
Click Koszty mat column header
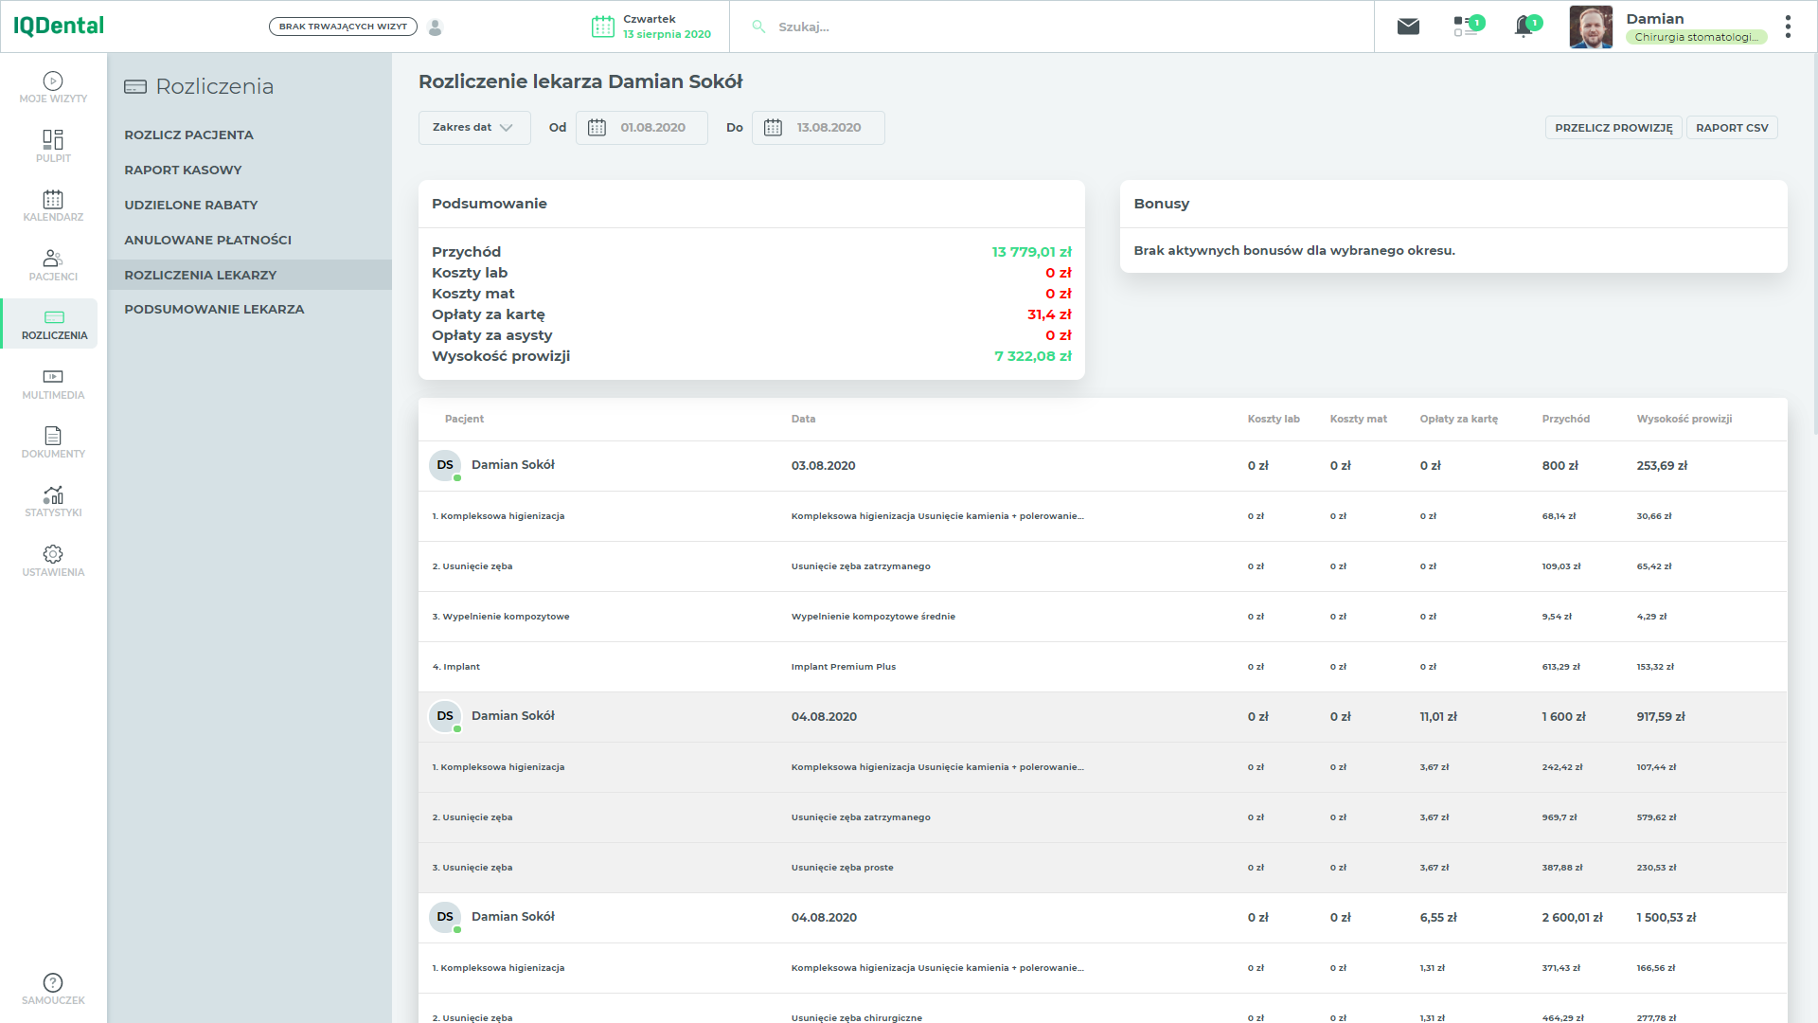click(1358, 419)
